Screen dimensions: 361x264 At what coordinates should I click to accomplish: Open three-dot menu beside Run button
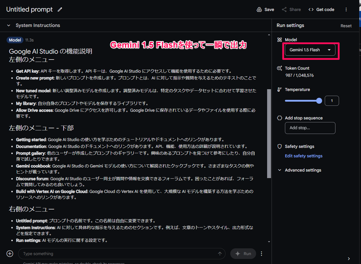coord(261,254)
